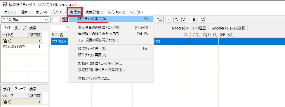The image size is (285, 107).
Task: Open the 検索設定(S) menu
Action: tap(94, 12)
